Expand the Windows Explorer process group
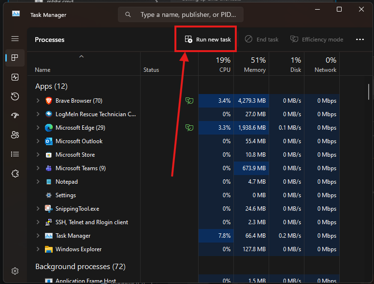 pos(38,249)
